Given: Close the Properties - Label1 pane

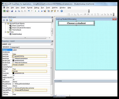Looking at the screenshot, I should click(52, 41).
